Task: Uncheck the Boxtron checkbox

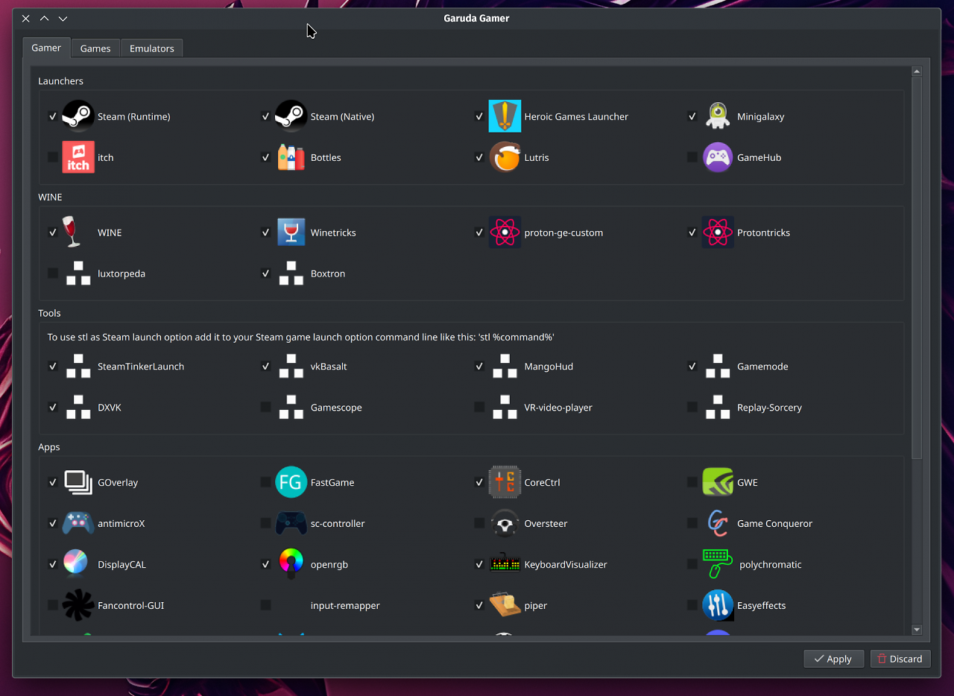Action: click(266, 273)
